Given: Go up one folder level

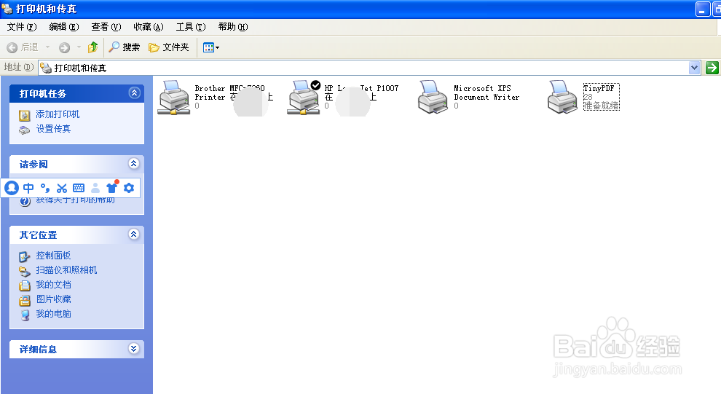Looking at the screenshot, I should 93,47.
